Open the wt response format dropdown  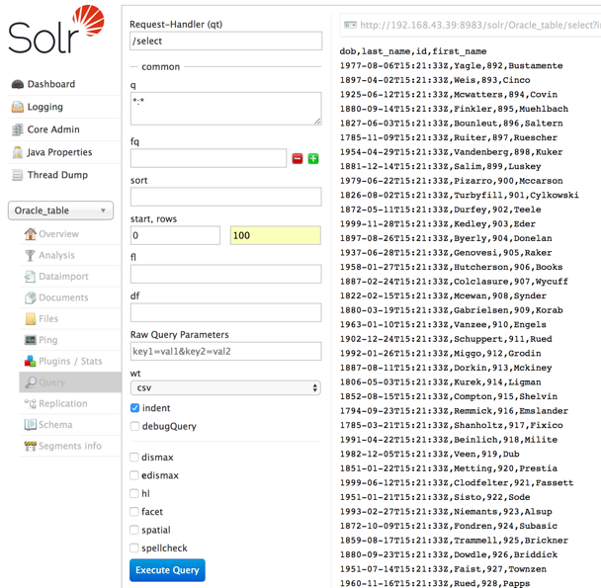click(225, 388)
